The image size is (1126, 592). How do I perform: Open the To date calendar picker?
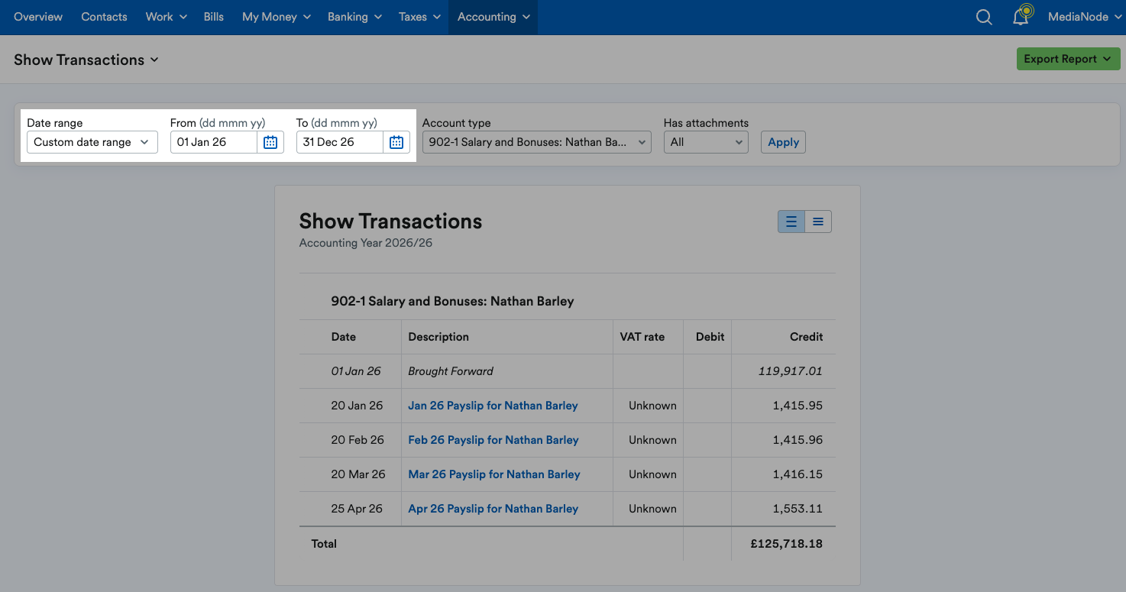396,142
